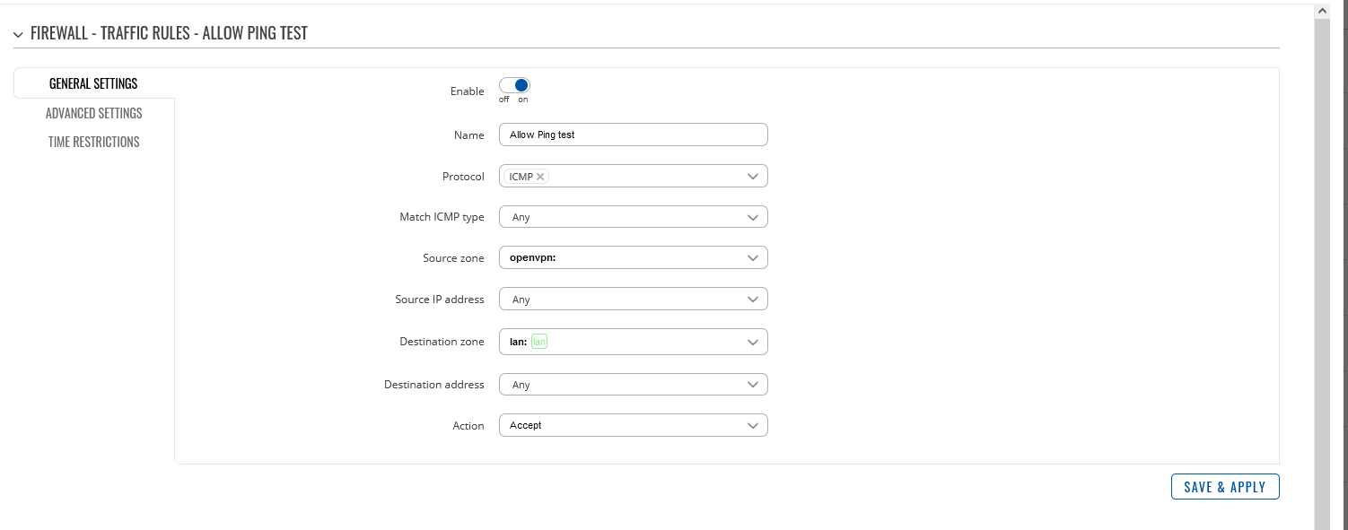This screenshot has height=530, width=1348.
Task: Click the Save & Apply button
Action: pos(1225,487)
